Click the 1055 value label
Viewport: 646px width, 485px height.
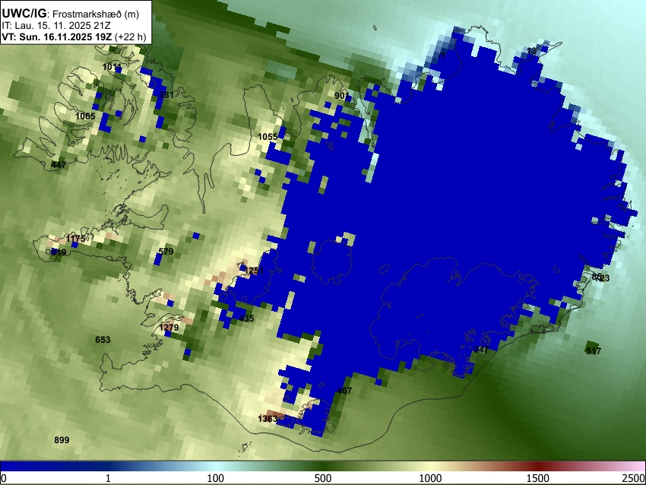pyautogui.click(x=268, y=137)
